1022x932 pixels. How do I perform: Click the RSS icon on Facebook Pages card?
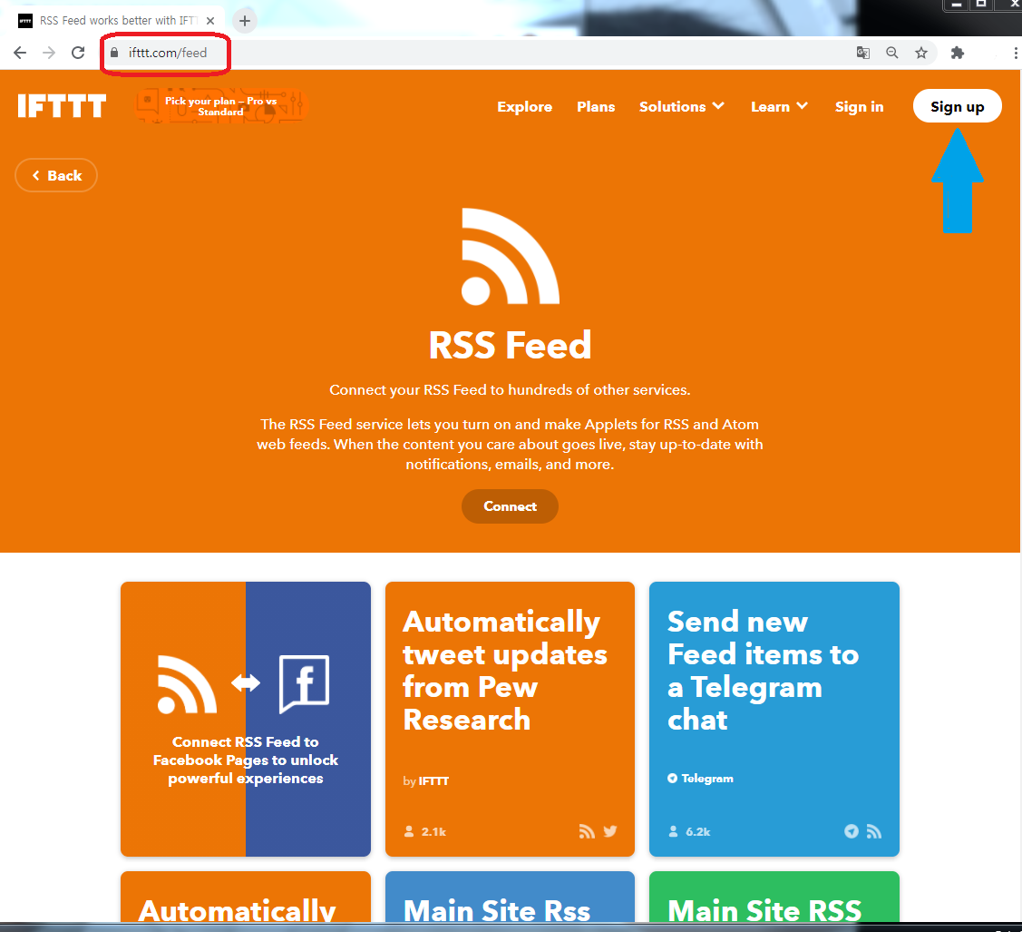[187, 684]
